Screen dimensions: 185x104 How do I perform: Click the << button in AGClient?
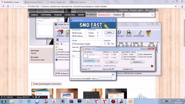click(98, 60)
